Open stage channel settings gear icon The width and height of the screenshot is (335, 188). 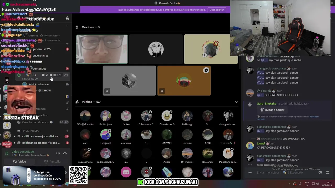point(51,75)
